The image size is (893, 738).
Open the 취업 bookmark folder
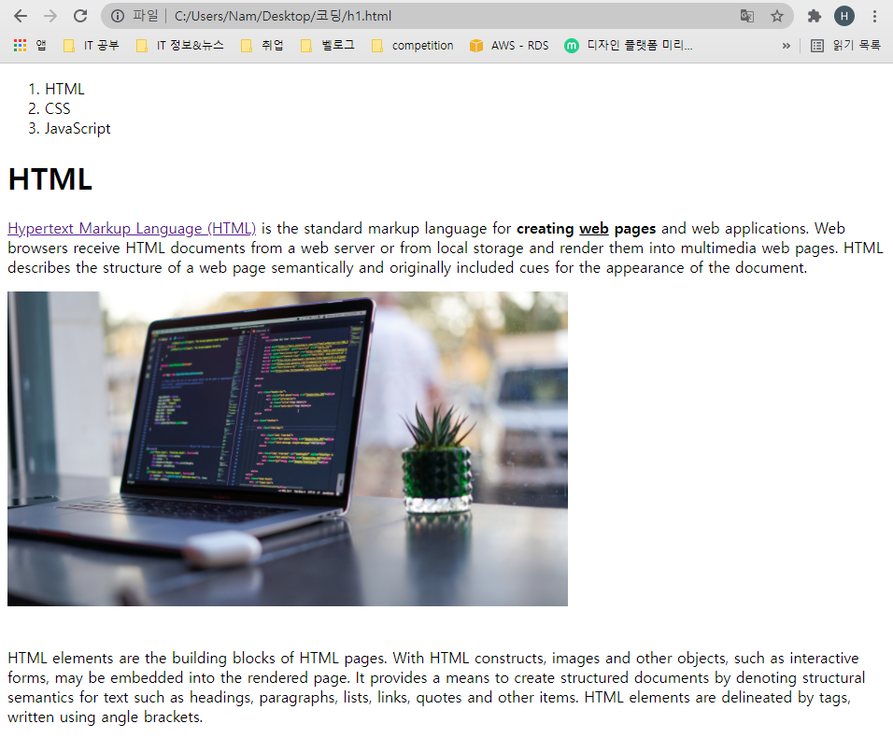pyautogui.click(x=262, y=46)
